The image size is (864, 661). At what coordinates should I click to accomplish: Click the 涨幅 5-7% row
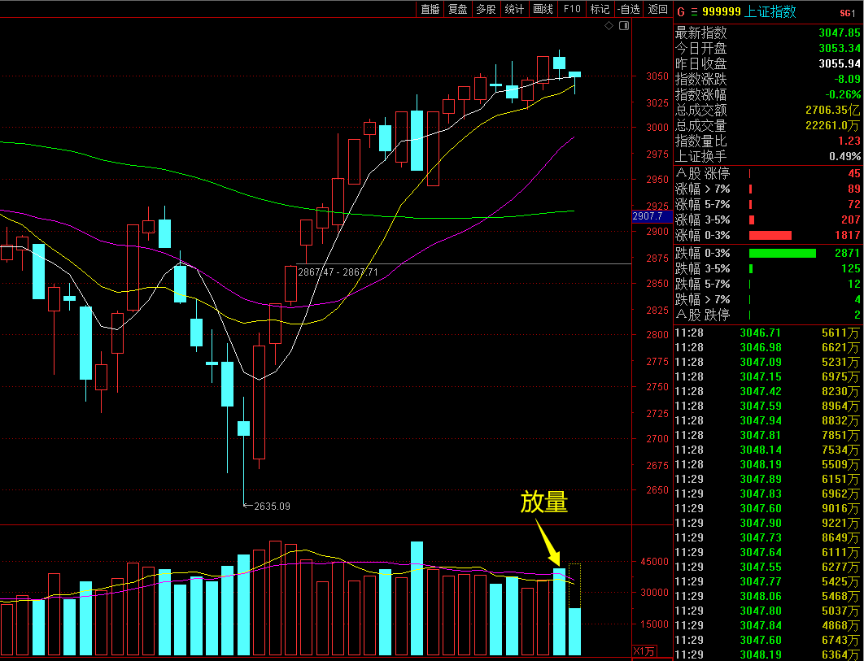point(767,204)
